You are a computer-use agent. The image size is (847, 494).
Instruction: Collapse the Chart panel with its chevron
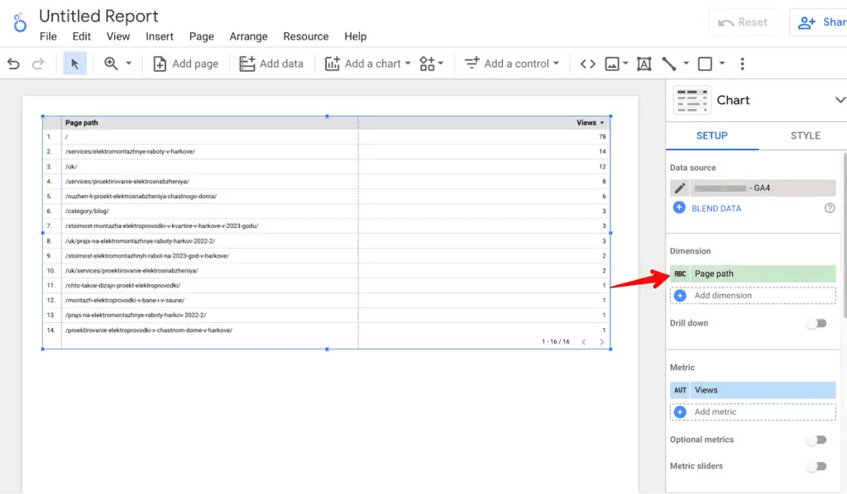click(x=840, y=99)
